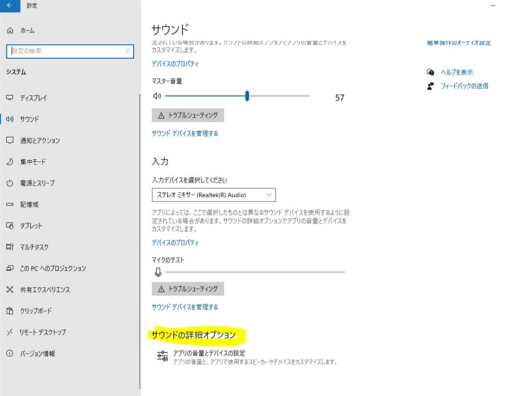Open output デバイスのプロパティ link above master volume
The height and width of the screenshot is (396, 505).
tap(175, 64)
